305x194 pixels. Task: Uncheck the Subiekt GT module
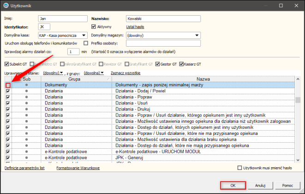click(6, 64)
